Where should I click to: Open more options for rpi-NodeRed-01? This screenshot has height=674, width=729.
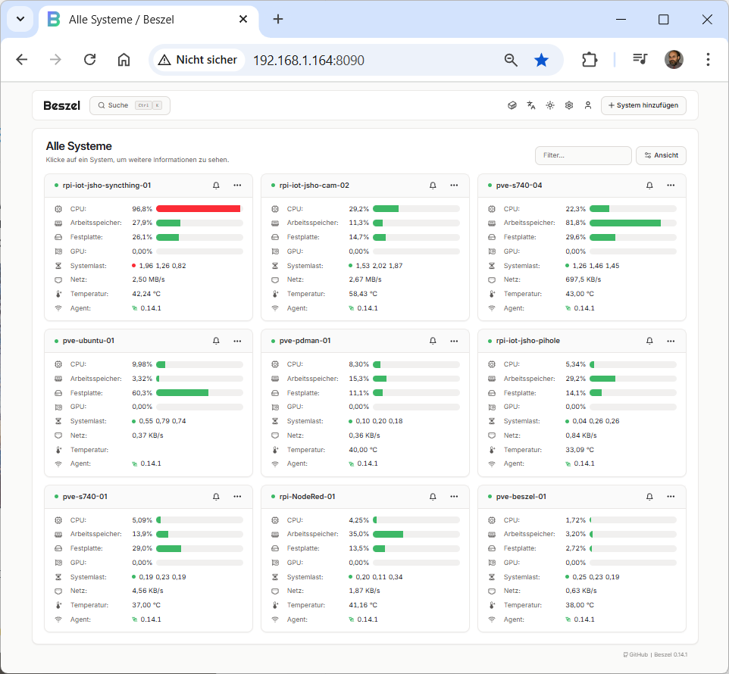454,497
